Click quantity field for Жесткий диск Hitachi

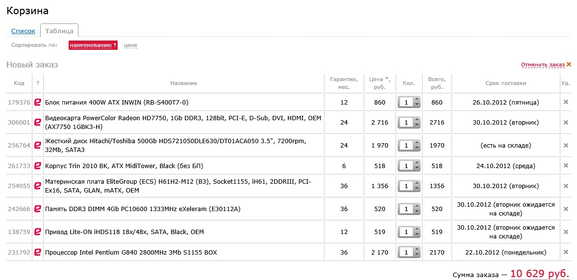pyautogui.click(x=406, y=145)
